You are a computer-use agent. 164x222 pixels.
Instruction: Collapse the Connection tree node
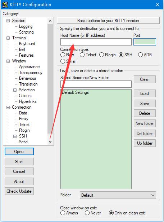[x=8, y=107]
